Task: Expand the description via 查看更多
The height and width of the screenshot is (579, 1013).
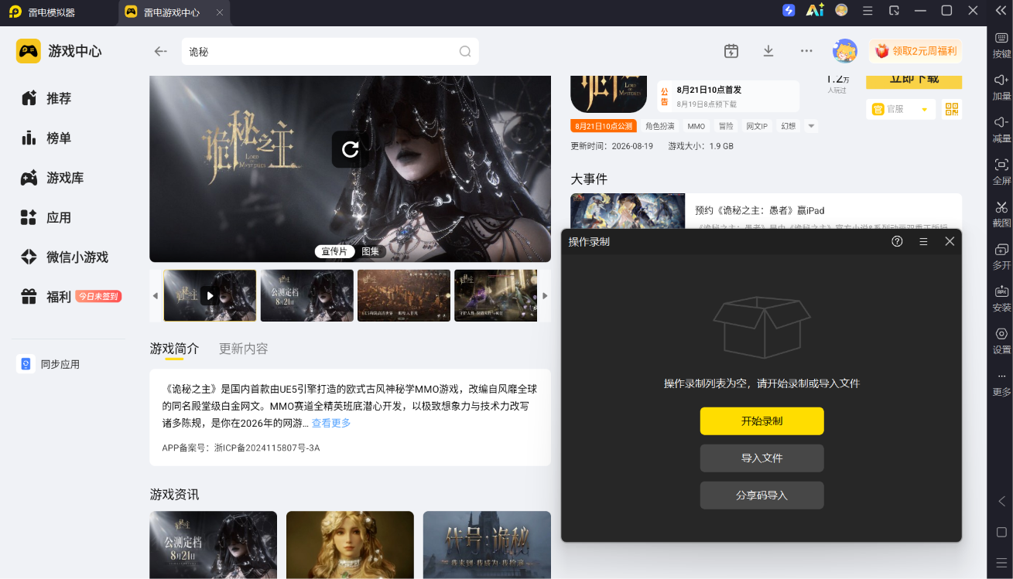Action: (331, 423)
